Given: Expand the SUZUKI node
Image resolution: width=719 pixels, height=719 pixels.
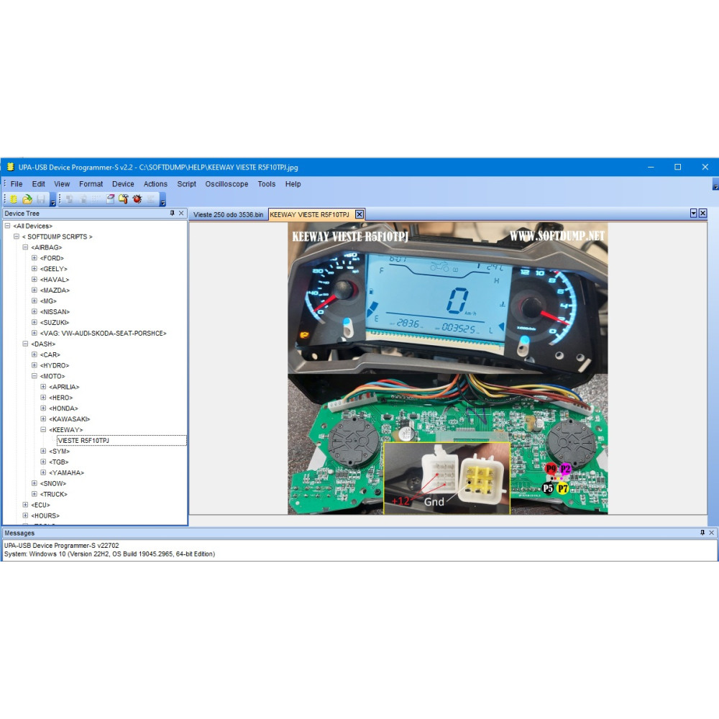Looking at the screenshot, I should pyautogui.click(x=35, y=322).
